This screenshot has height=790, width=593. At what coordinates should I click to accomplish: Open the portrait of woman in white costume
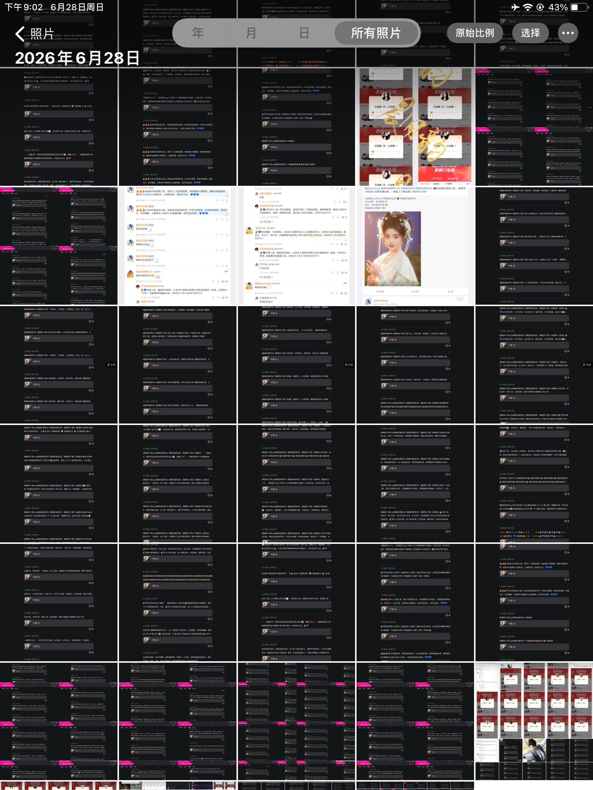(415, 246)
